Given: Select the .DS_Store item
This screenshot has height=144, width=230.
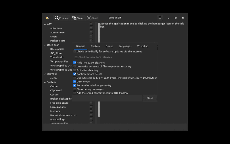Looking at the screenshot, I should (56, 53).
